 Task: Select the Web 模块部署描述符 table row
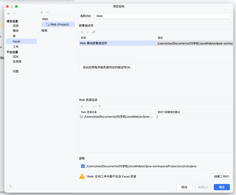pyautogui.click(x=117, y=43)
